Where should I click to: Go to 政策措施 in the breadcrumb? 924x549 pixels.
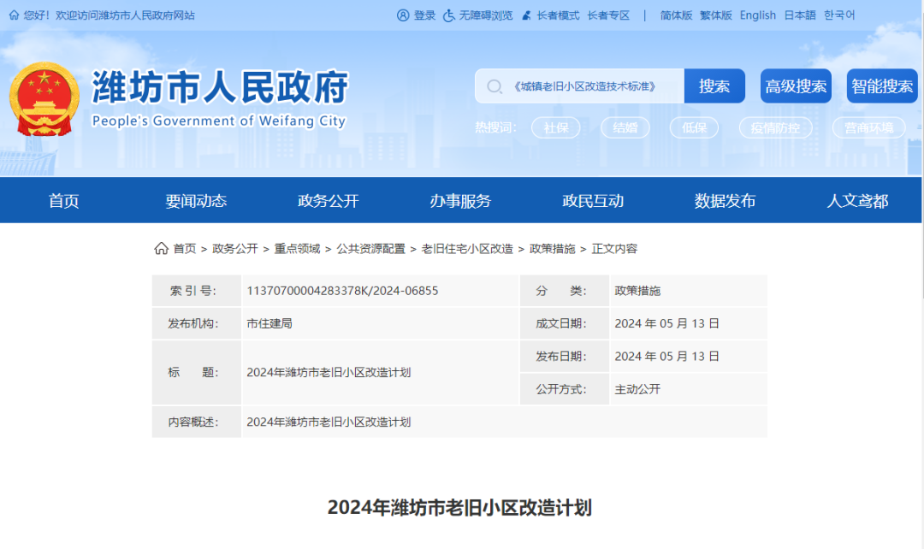pyautogui.click(x=552, y=249)
